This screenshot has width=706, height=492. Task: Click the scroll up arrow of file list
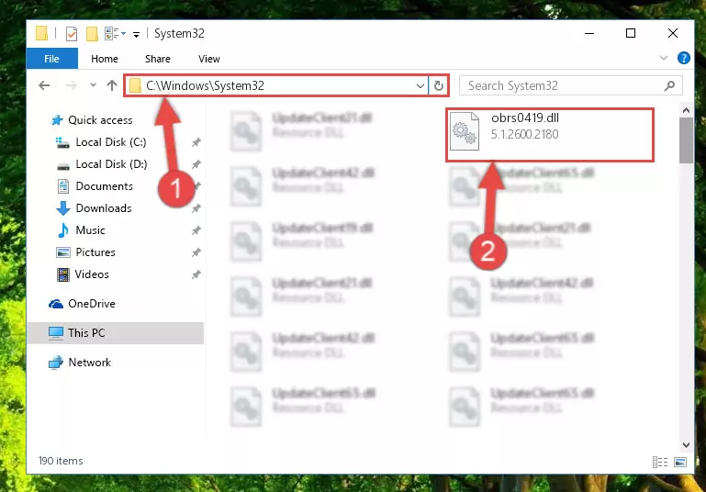click(x=686, y=110)
